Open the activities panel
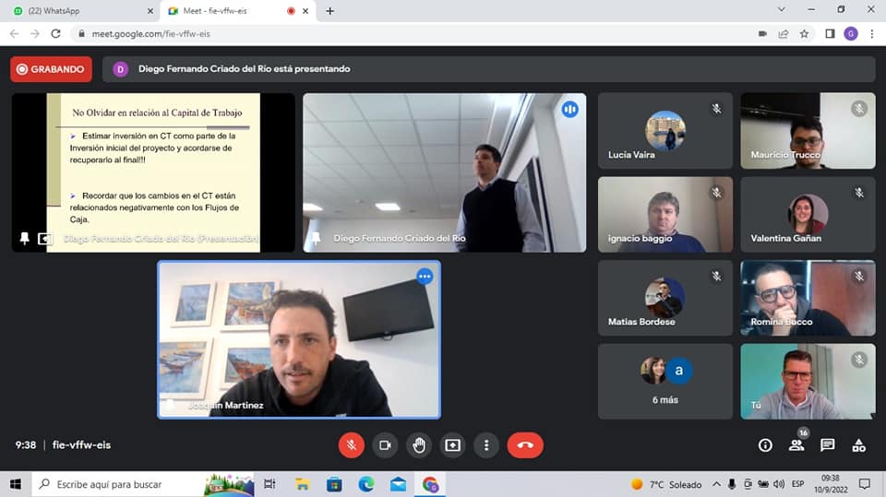Viewport: 886px width, 497px height. pos(859,445)
